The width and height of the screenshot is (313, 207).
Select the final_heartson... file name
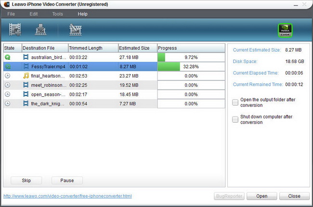(x=48, y=76)
